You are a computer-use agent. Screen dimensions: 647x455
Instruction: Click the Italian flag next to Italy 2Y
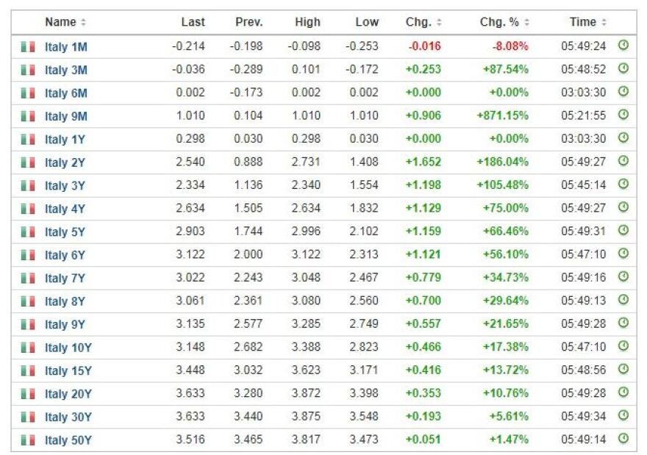[x=28, y=162]
